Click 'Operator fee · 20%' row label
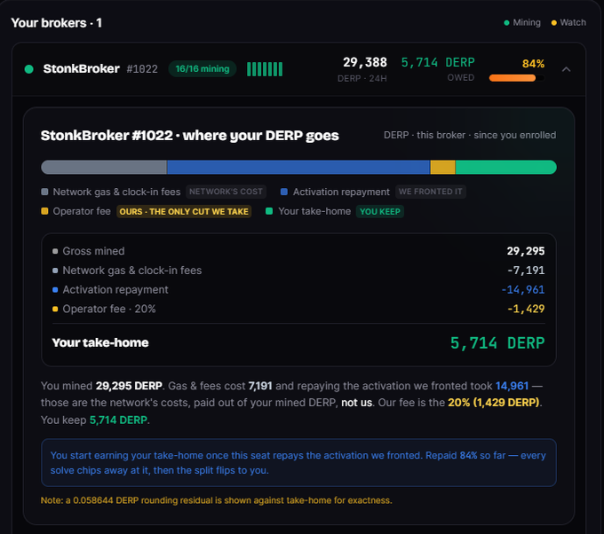The height and width of the screenshot is (534, 604). 109,309
